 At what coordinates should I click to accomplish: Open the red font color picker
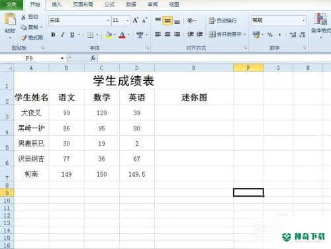coord(122,35)
